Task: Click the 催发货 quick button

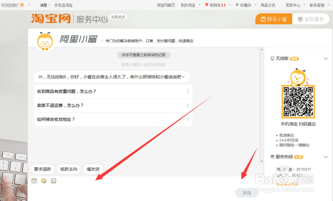Action: (x=93, y=169)
